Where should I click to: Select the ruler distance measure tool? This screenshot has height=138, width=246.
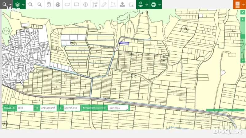(x=104, y=5)
